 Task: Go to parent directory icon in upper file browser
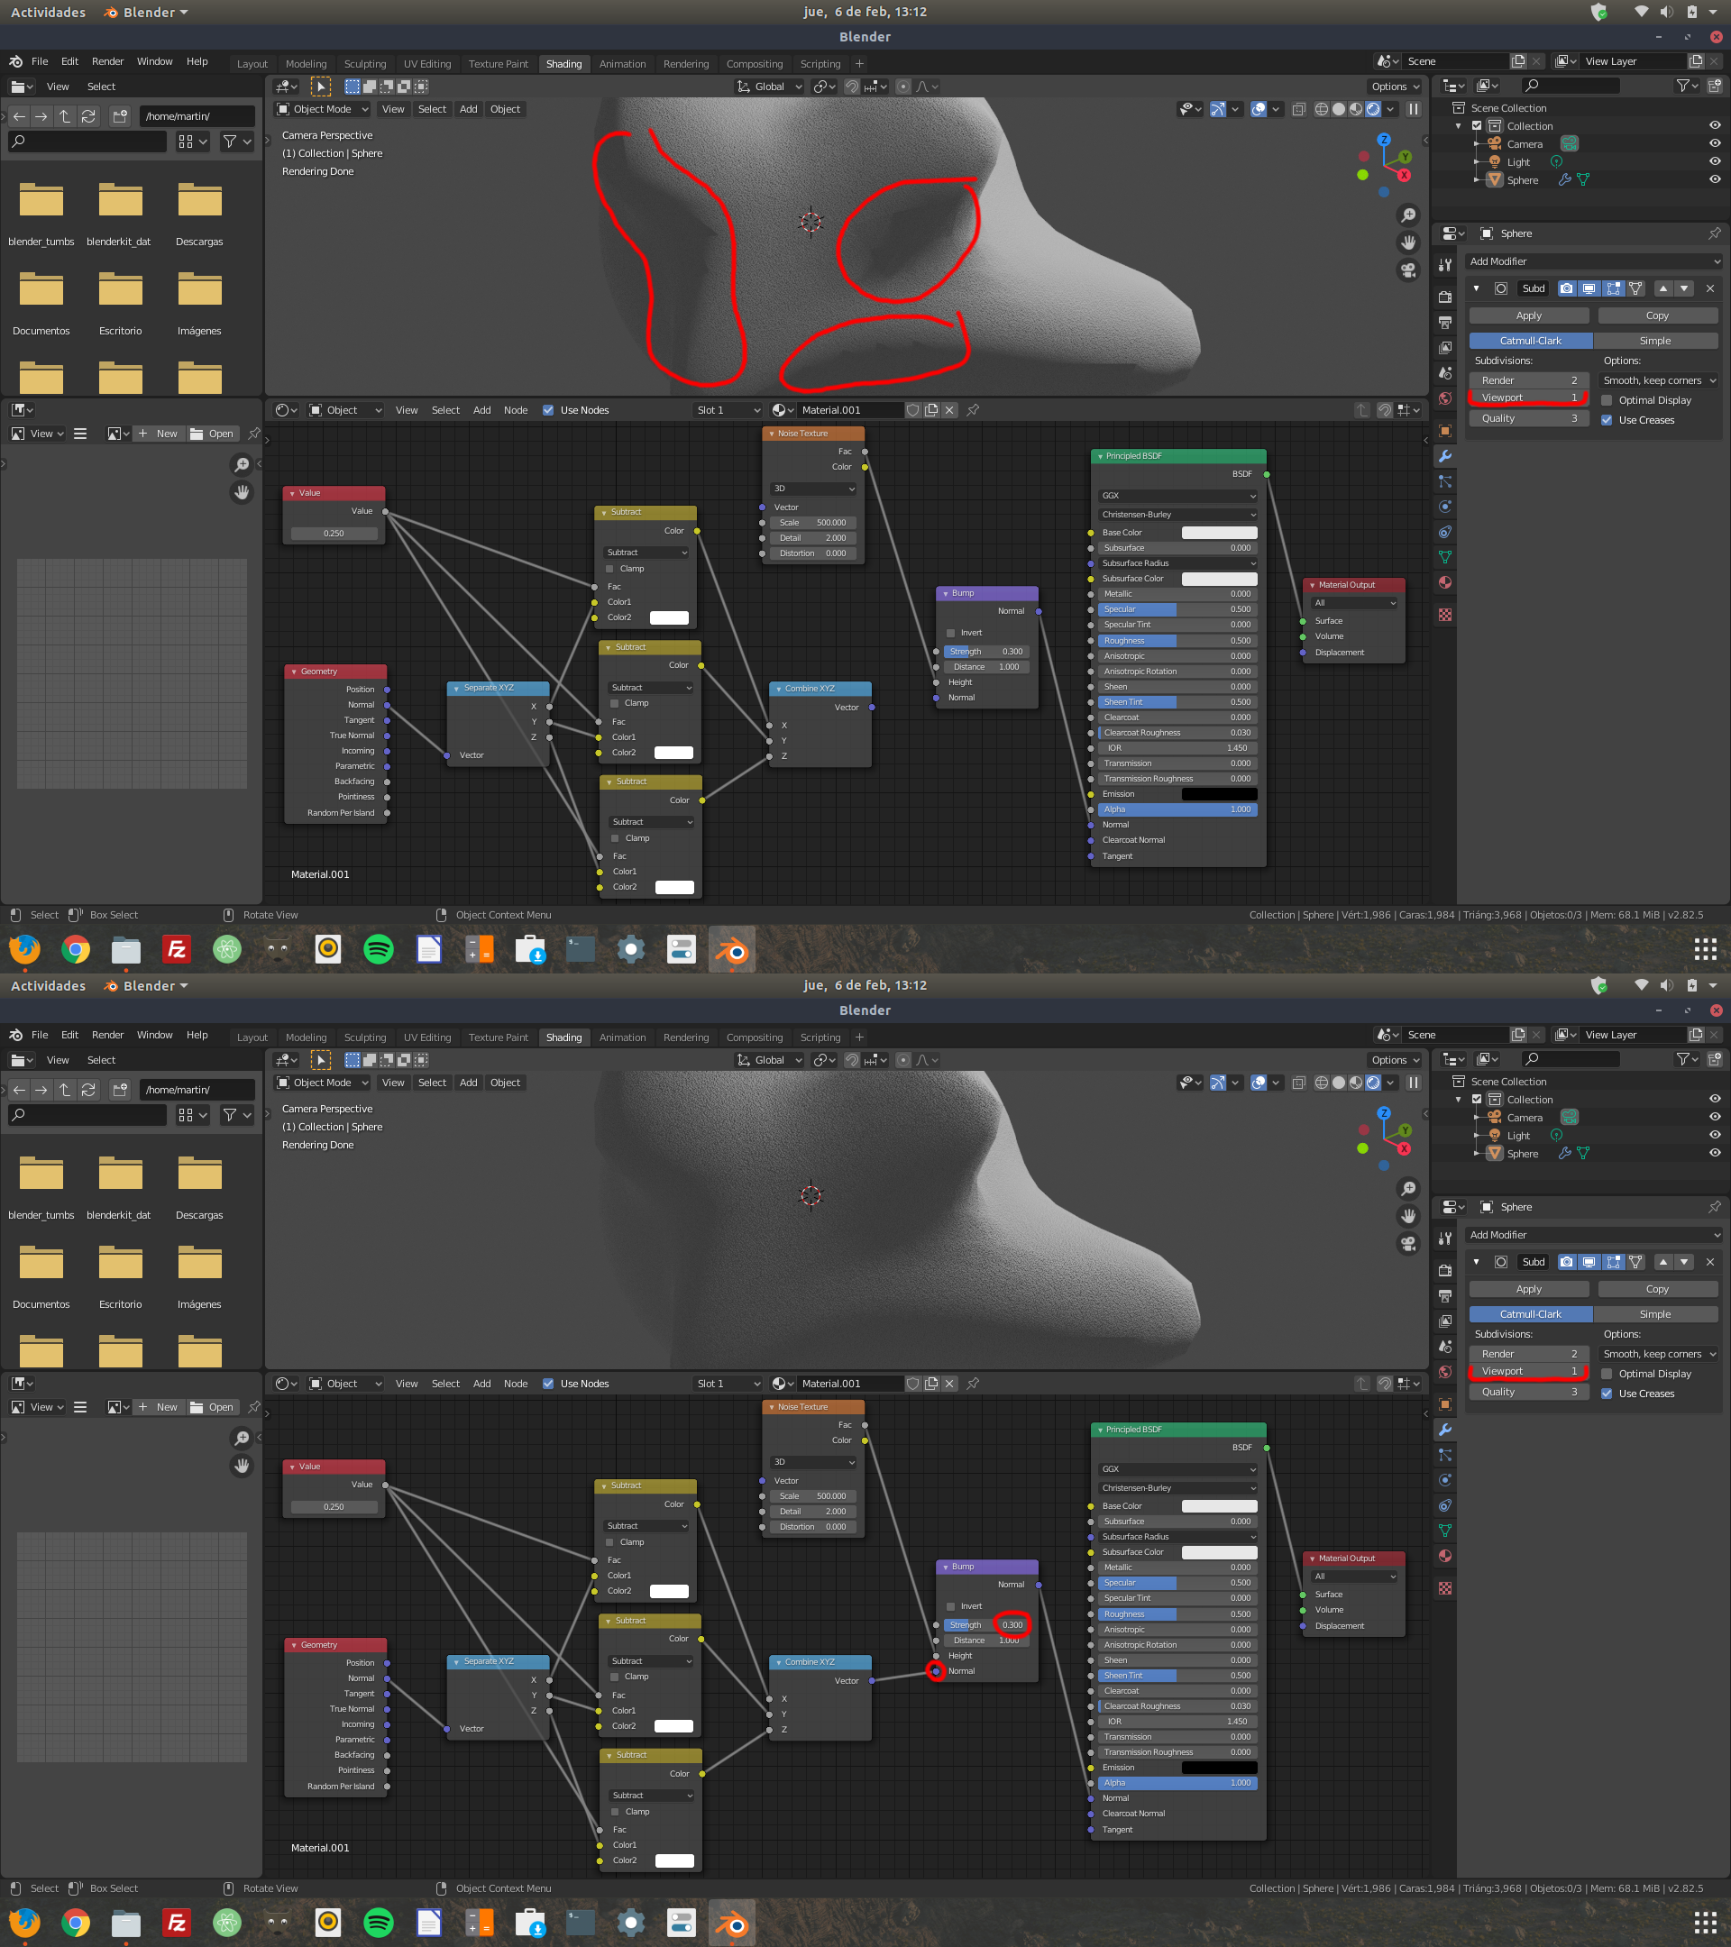(x=65, y=116)
